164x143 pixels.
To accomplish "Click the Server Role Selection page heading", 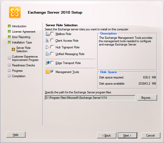I will pyautogui.click(x=62, y=25).
